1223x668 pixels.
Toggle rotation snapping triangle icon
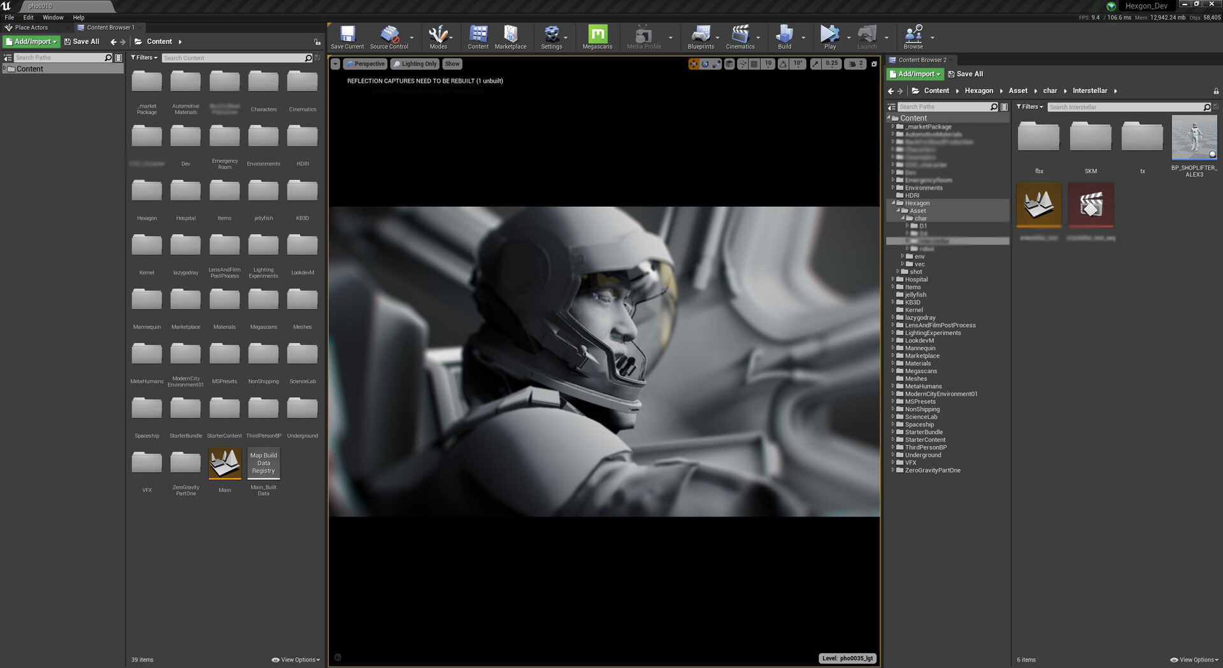783,64
